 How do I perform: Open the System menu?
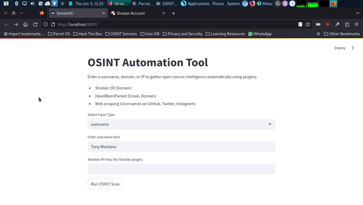tap(234, 3)
